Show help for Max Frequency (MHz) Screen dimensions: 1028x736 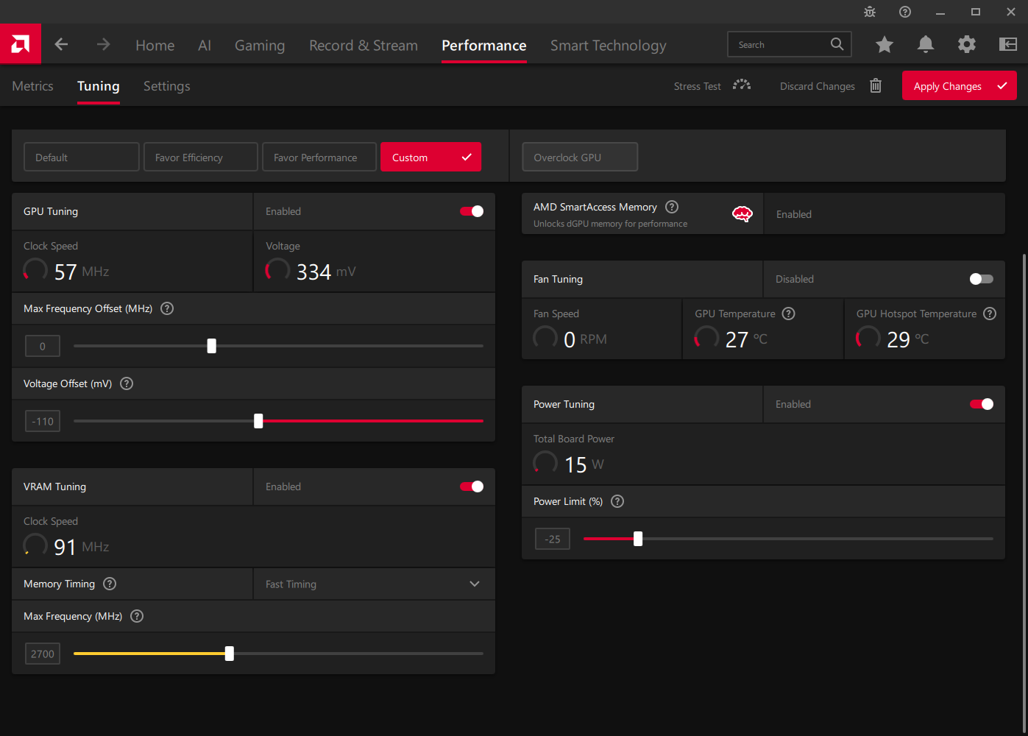[137, 616]
